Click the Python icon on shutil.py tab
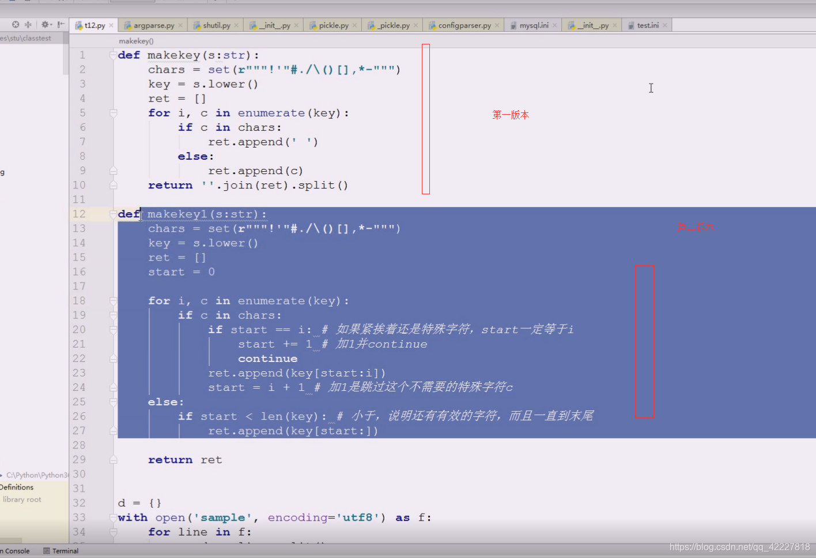This screenshot has height=558, width=816. 197,25
